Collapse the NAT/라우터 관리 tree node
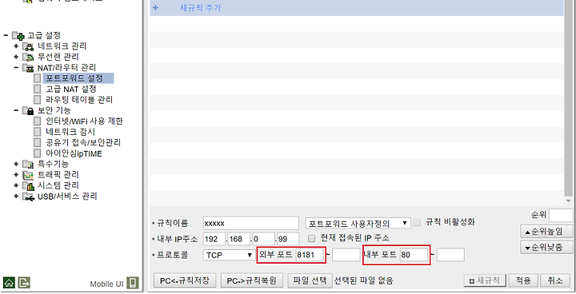The height and width of the screenshot is (294, 576). [x=16, y=68]
